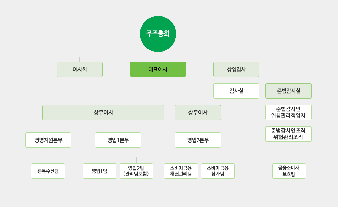Select the 이사회 box
338x207 pixels.
point(80,69)
